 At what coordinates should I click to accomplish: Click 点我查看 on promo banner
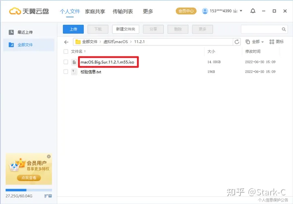[29, 178]
